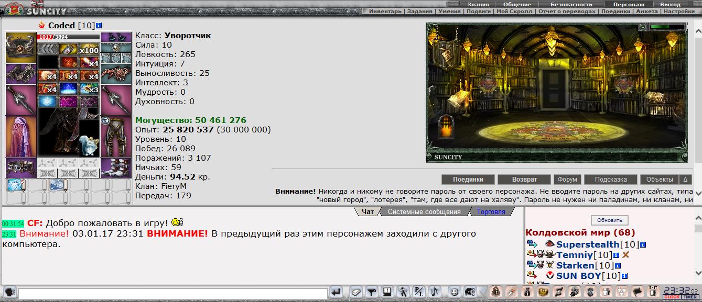Open the Торговля tab

(x=491, y=211)
